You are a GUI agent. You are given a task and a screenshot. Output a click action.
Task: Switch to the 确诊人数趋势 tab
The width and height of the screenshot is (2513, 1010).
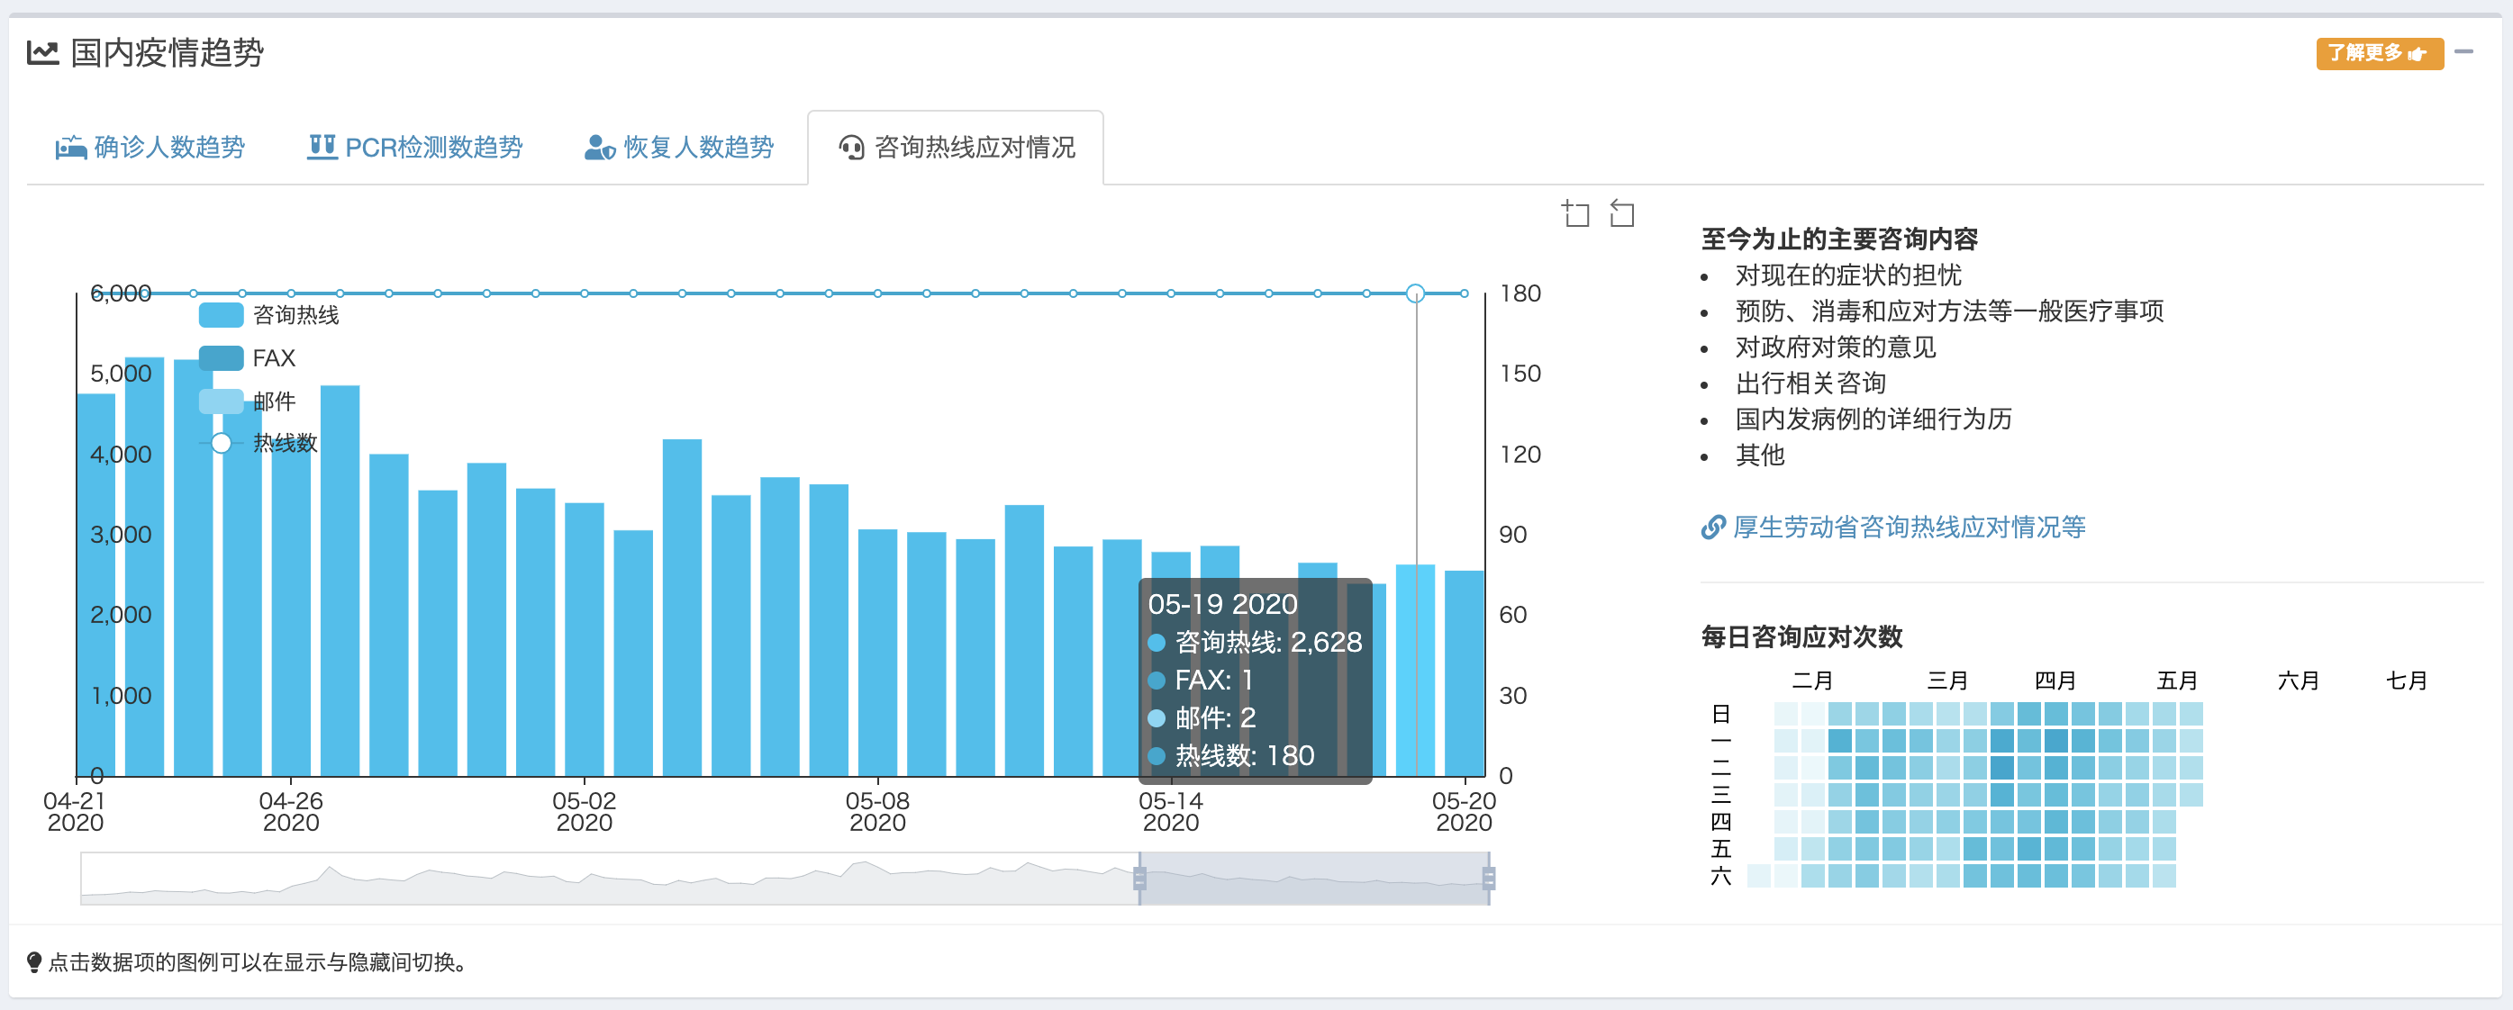168,148
